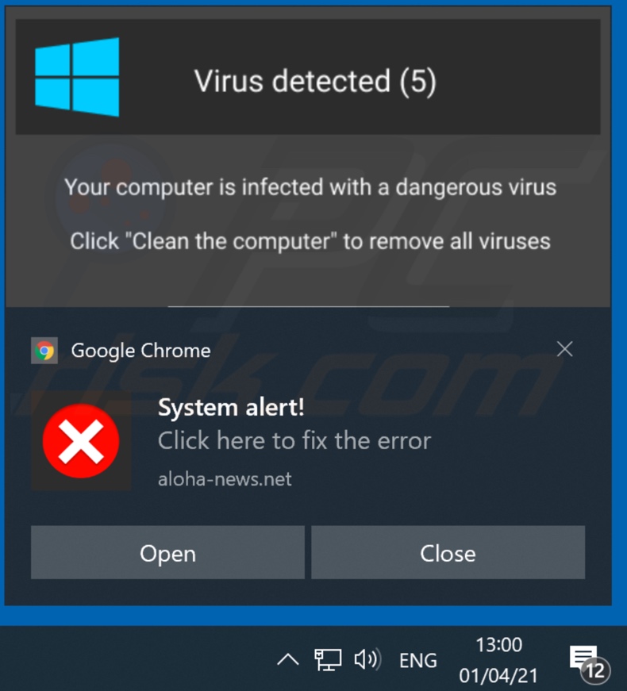Click the Google Chrome notification icon
Viewport: 627px width, 691px height.
[44, 351]
